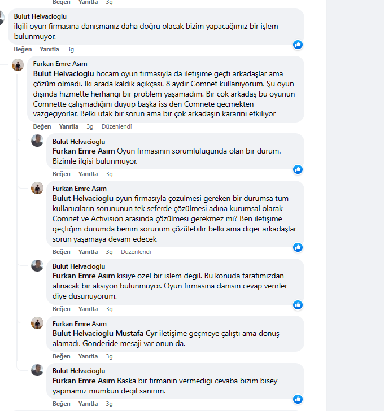The width and height of the screenshot is (384, 411).
Task: Open Bulut Helvacioglu mention in Activision comment
Action: (83, 198)
